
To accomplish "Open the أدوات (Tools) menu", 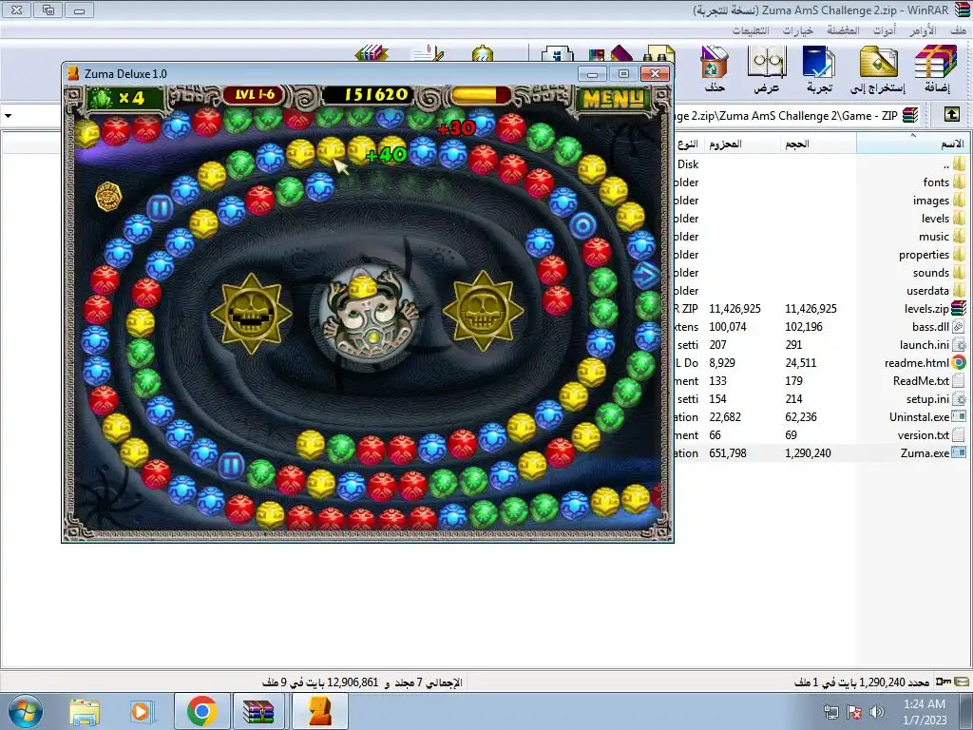I will [885, 29].
